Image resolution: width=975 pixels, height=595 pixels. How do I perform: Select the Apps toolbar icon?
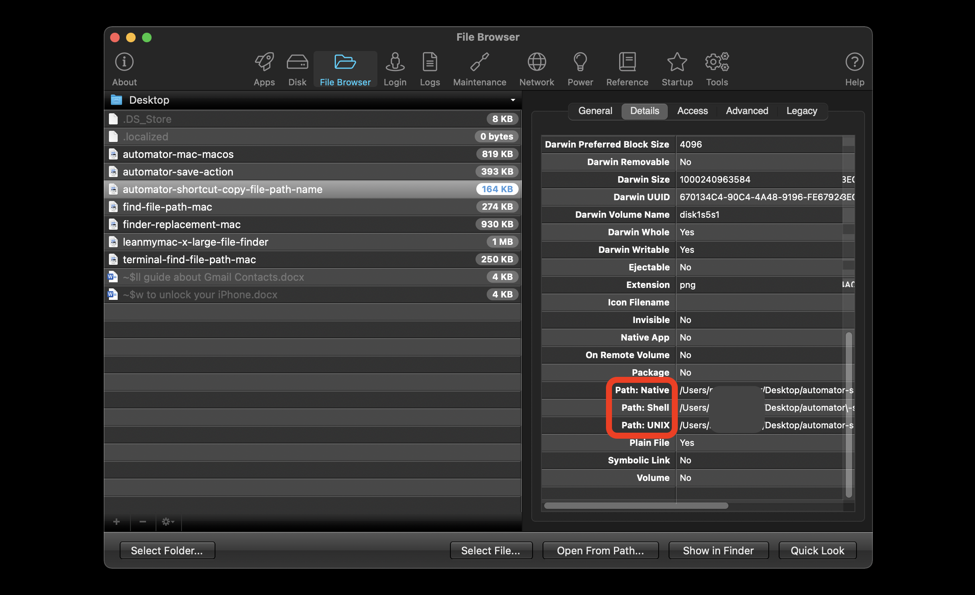[264, 69]
